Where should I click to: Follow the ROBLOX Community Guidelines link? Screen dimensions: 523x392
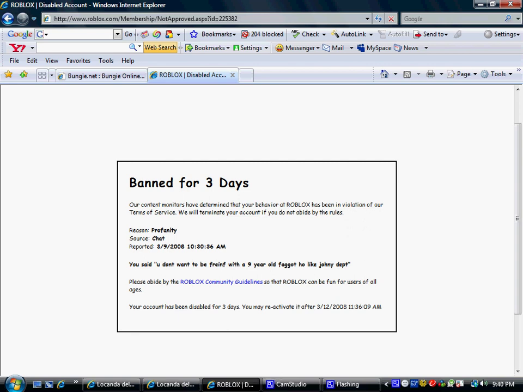[221, 281]
